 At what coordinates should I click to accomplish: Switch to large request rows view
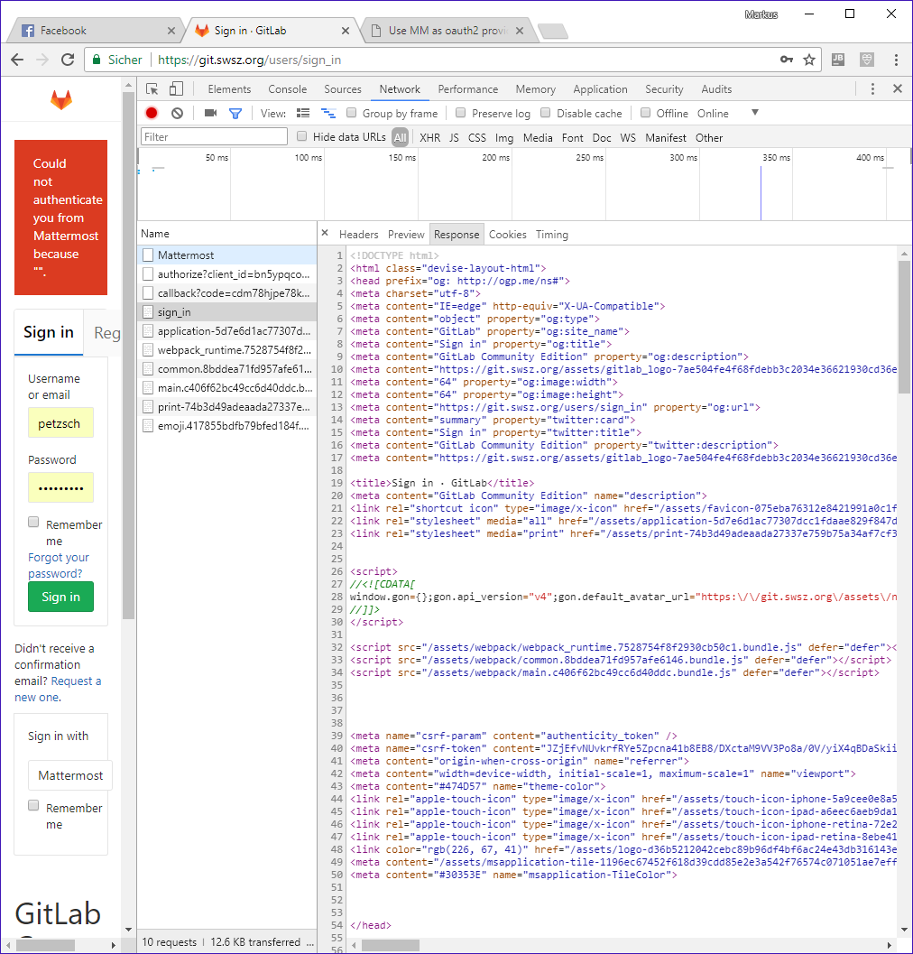click(303, 113)
